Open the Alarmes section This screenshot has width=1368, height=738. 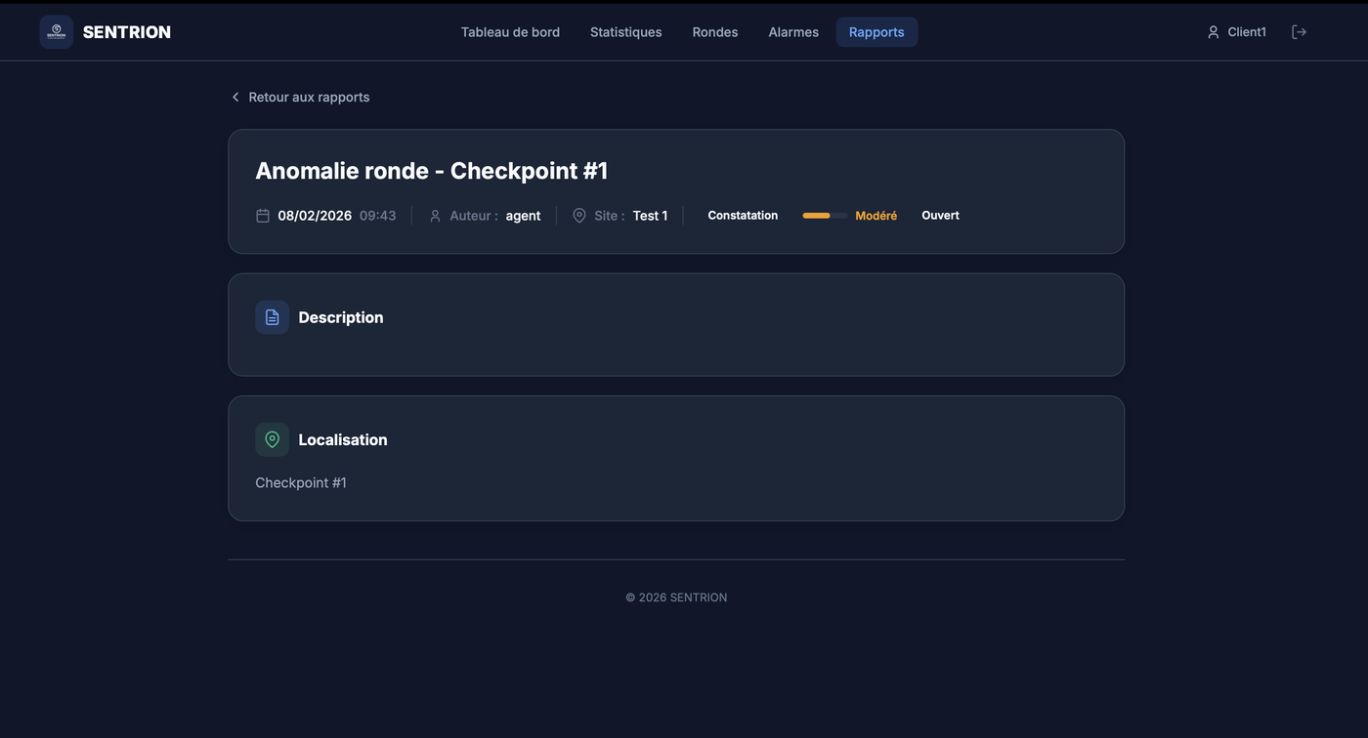(793, 32)
